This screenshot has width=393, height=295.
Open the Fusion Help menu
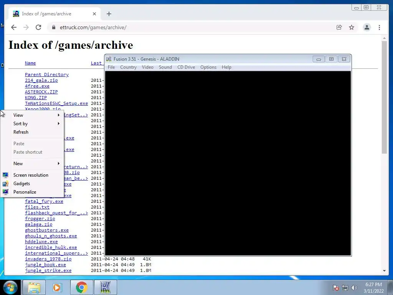(226, 67)
